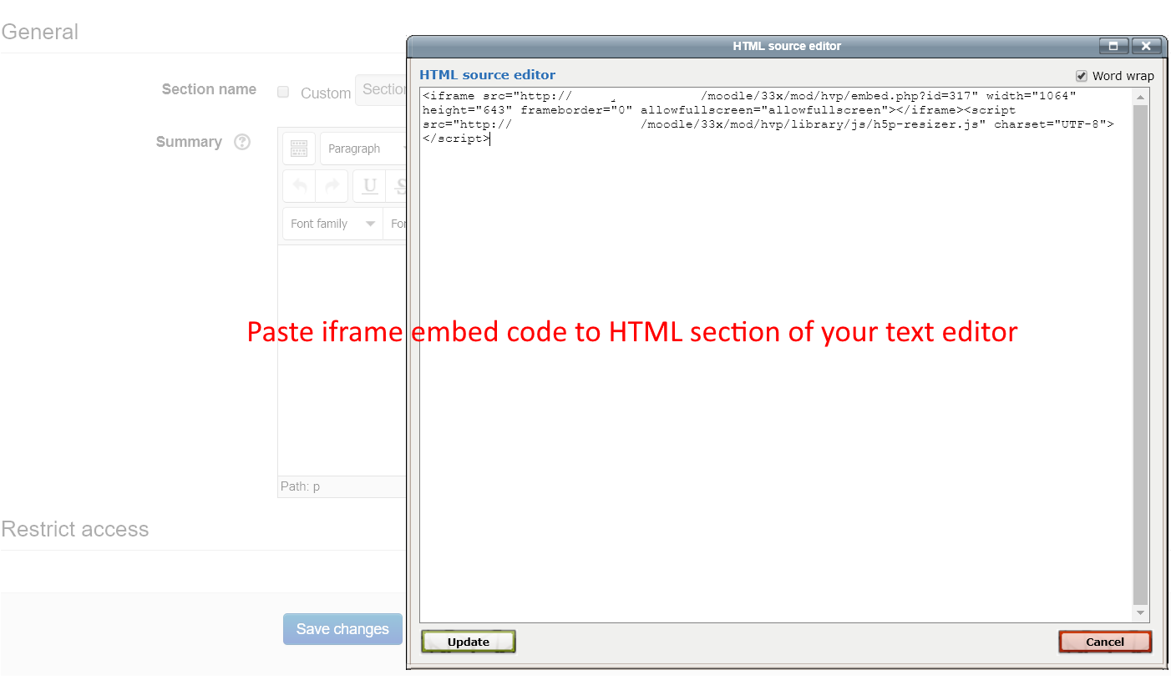Click the blue HTML source editor heading
Viewport: 1171px width, 680px height.
[x=487, y=75]
